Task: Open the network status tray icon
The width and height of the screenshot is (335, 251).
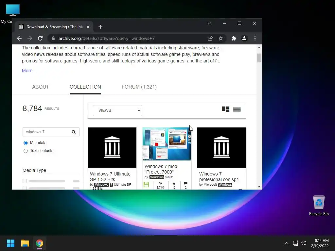Action: [296, 243]
